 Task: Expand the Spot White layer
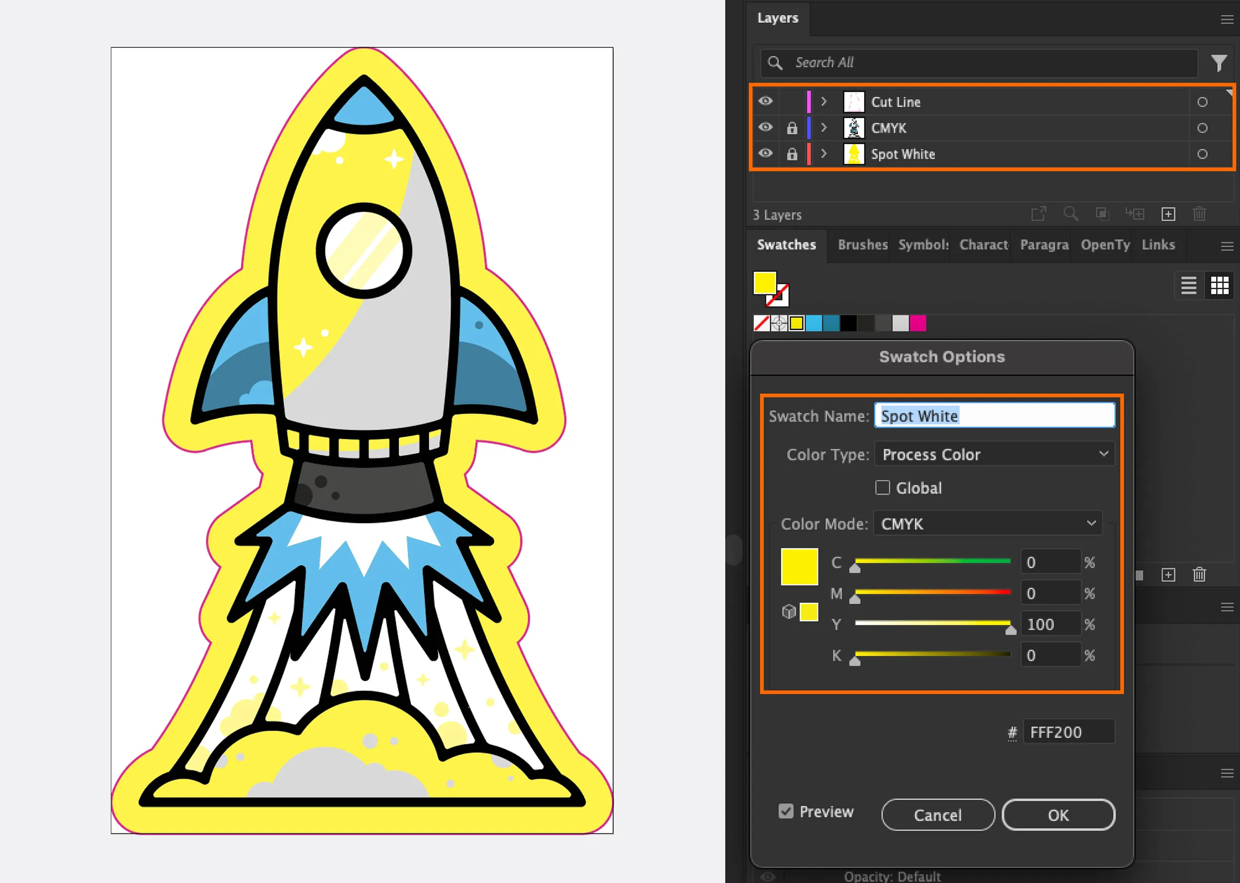823,154
